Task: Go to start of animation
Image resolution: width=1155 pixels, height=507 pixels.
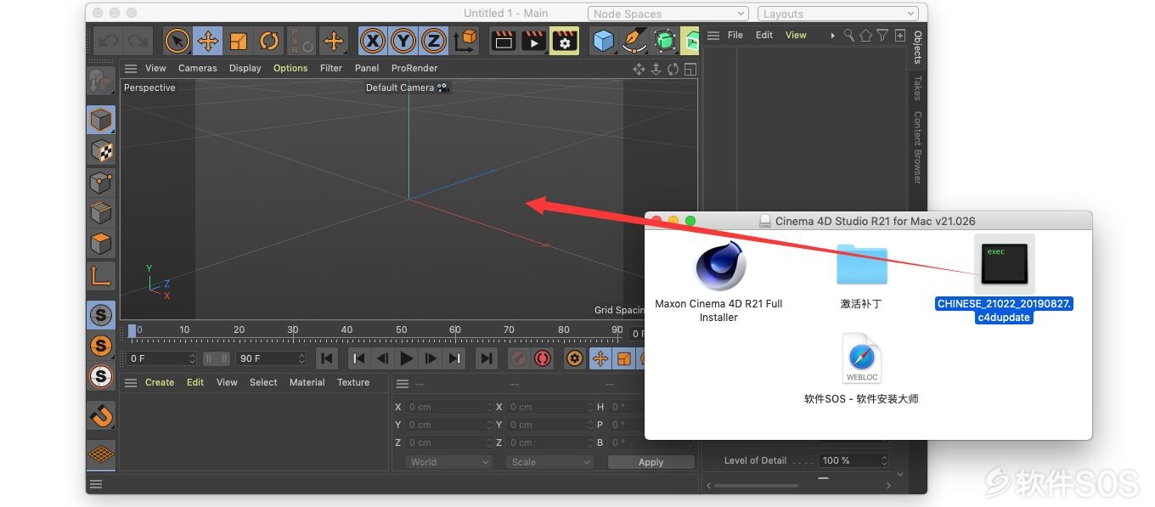Action: [327, 358]
